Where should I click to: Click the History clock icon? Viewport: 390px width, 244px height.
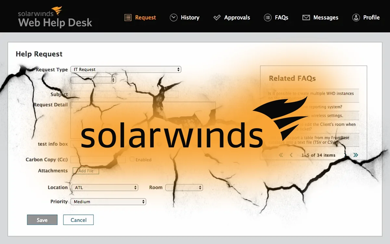[174, 18]
